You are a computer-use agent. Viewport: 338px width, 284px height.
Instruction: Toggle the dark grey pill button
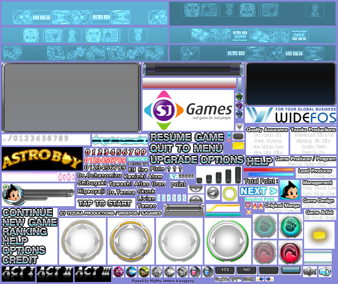click(x=238, y=136)
